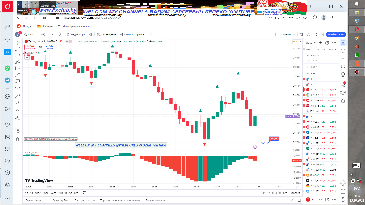Select the Tesla row in watchlist
Image resolution: width=365 pixels, height=205 pixels.
[321, 90]
